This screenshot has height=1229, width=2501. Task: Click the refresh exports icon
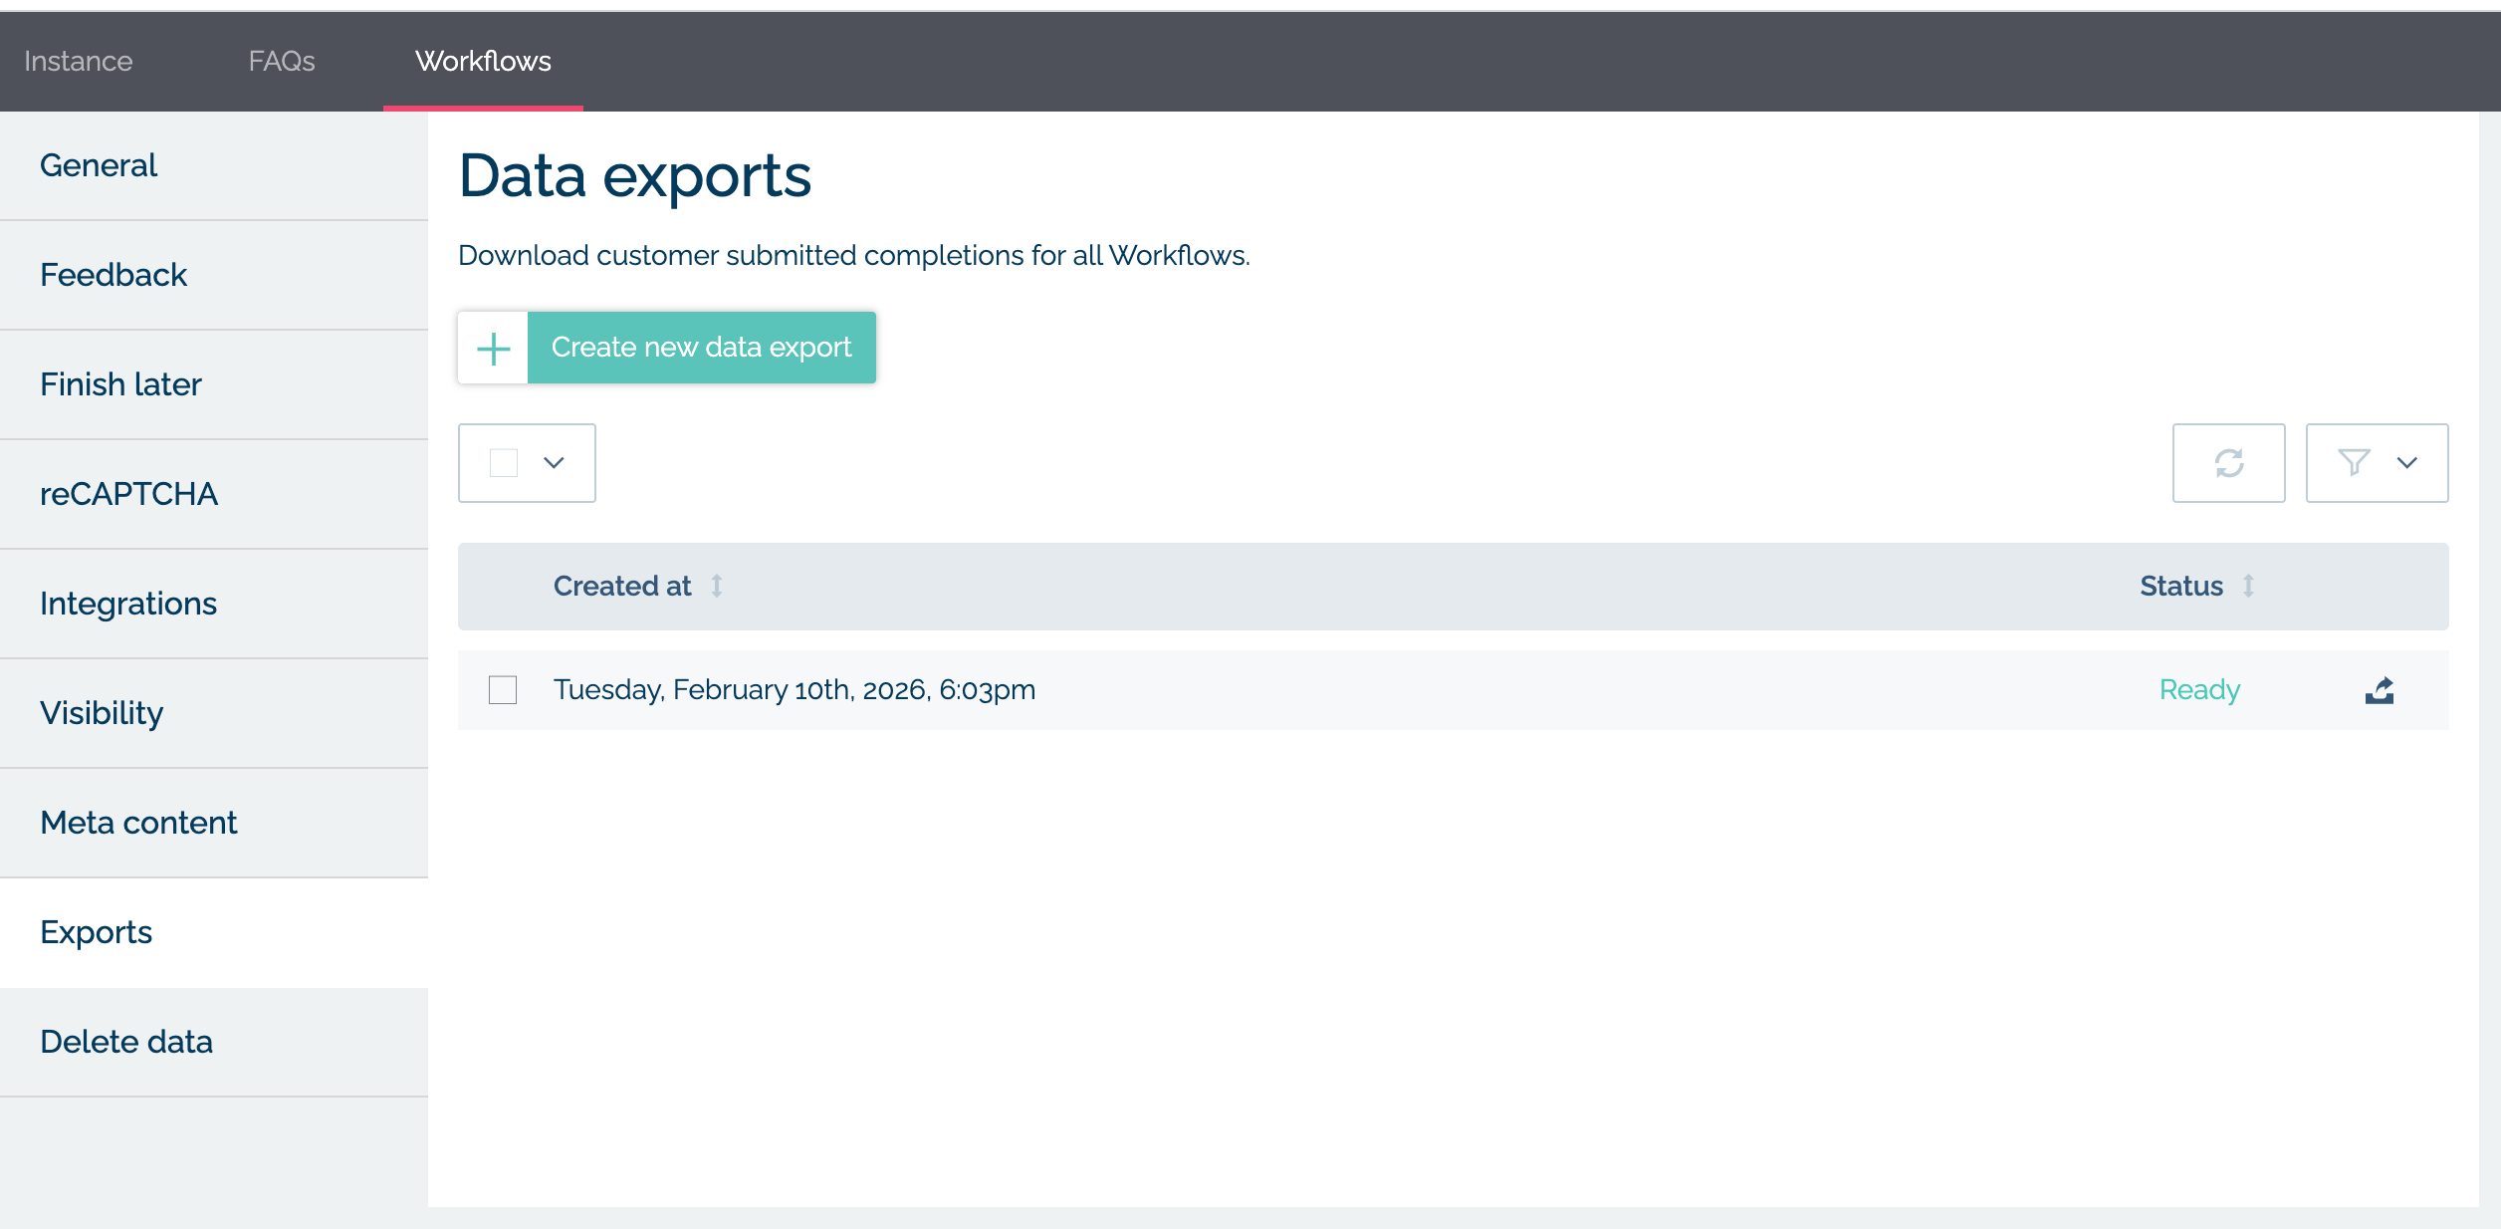pyautogui.click(x=2228, y=462)
